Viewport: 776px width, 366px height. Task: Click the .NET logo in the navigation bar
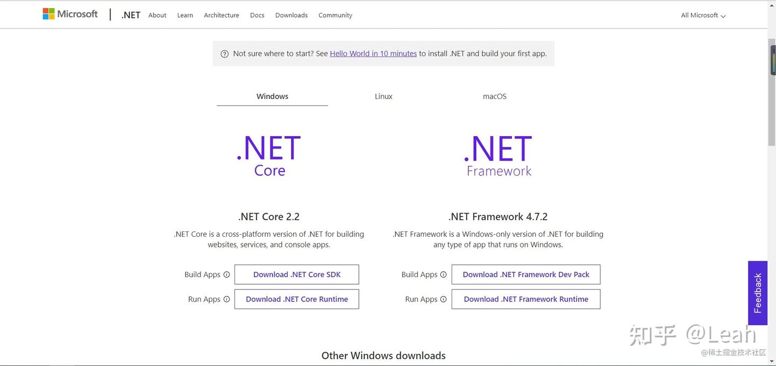tap(130, 15)
